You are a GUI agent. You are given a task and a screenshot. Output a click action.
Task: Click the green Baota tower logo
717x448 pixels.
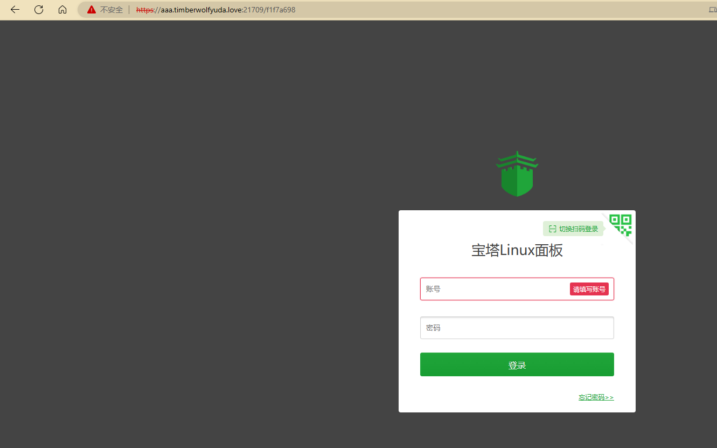[x=517, y=174]
